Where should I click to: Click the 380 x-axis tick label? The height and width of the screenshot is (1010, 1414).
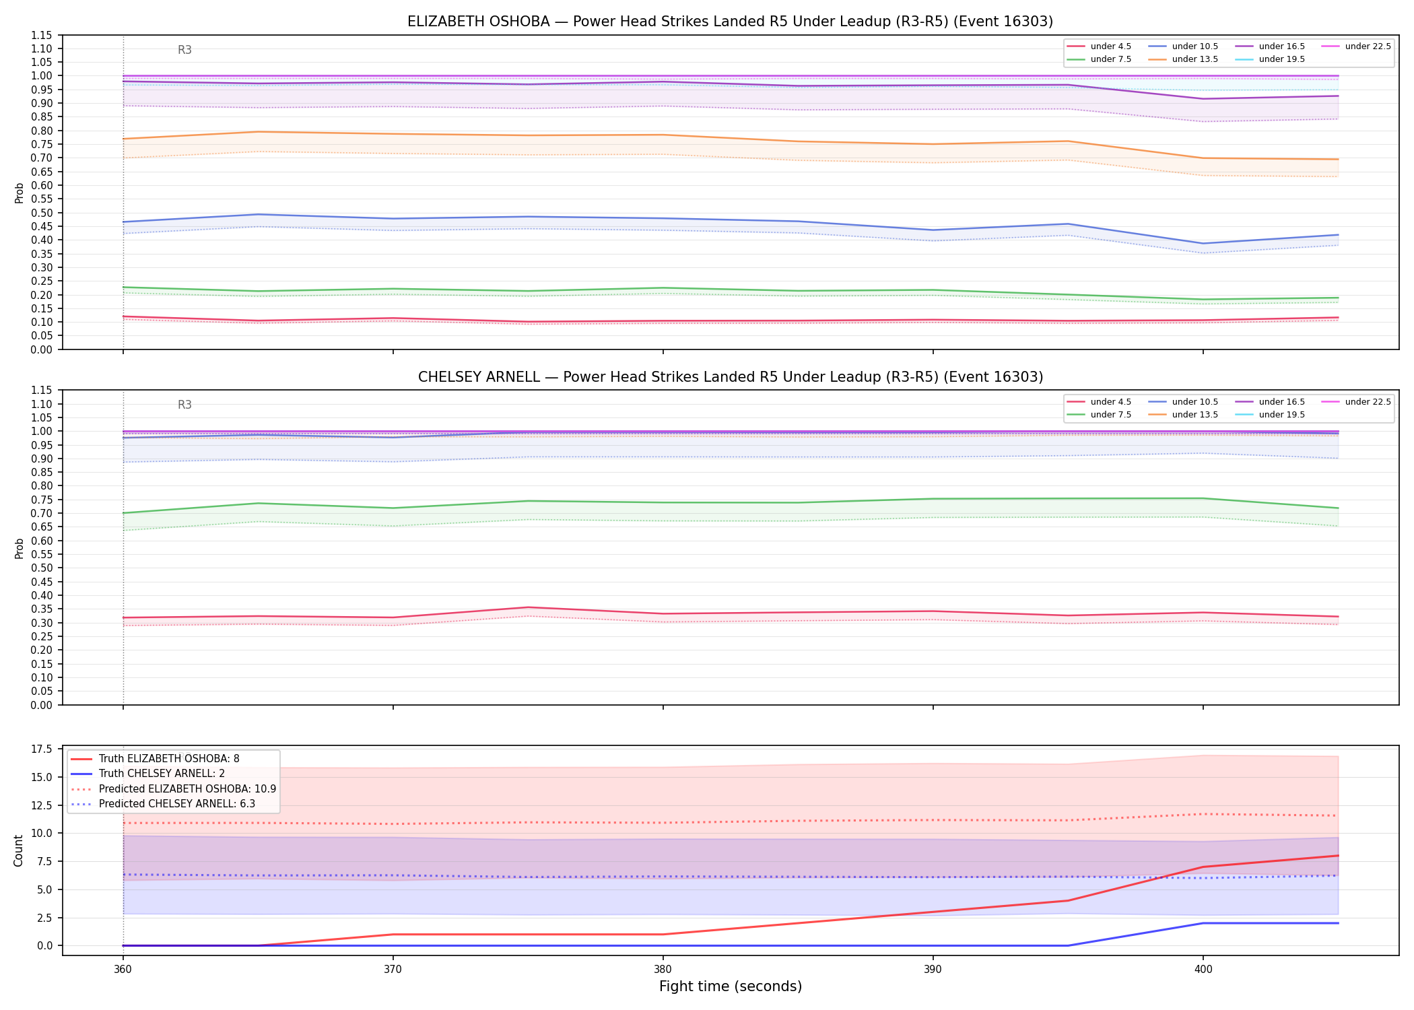click(x=663, y=970)
